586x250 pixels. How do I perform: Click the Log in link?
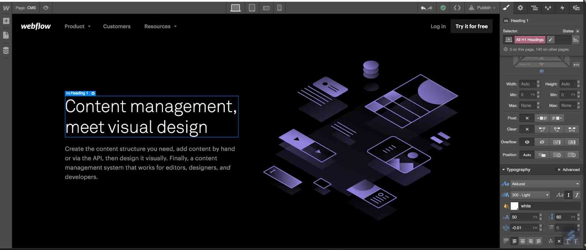438,26
